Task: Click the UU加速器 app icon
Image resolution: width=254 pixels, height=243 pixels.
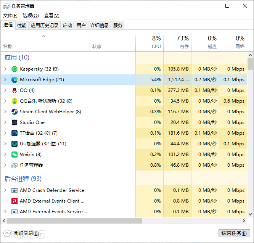Action: tap(14, 144)
